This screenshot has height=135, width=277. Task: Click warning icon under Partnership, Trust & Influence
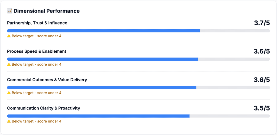click(9, 36)
